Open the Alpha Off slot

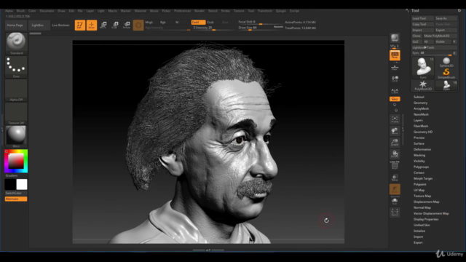[16, 90]
